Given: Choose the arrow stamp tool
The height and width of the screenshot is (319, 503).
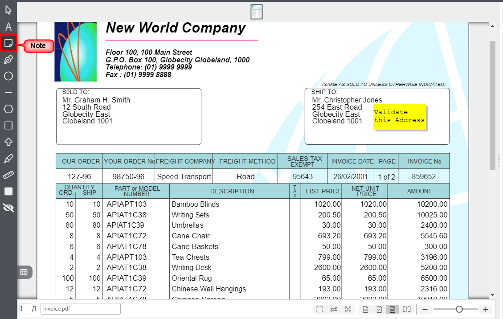Looking at the screenshot, I should (8, 142).
